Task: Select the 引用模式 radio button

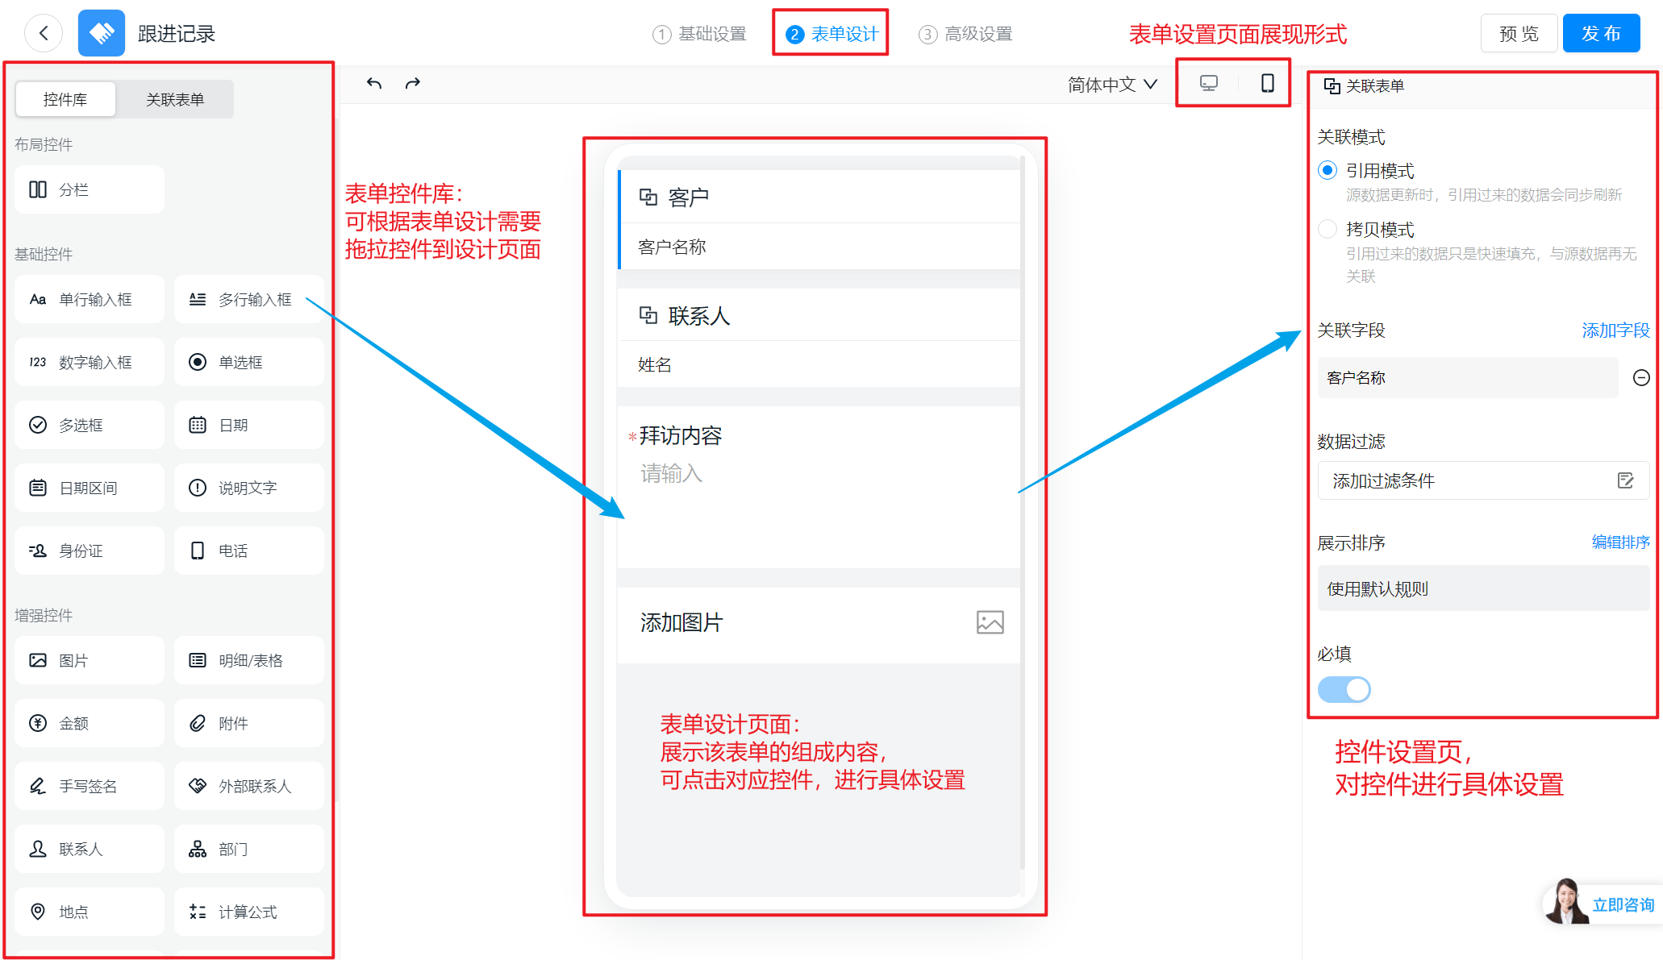Action: click(1327, 171)
